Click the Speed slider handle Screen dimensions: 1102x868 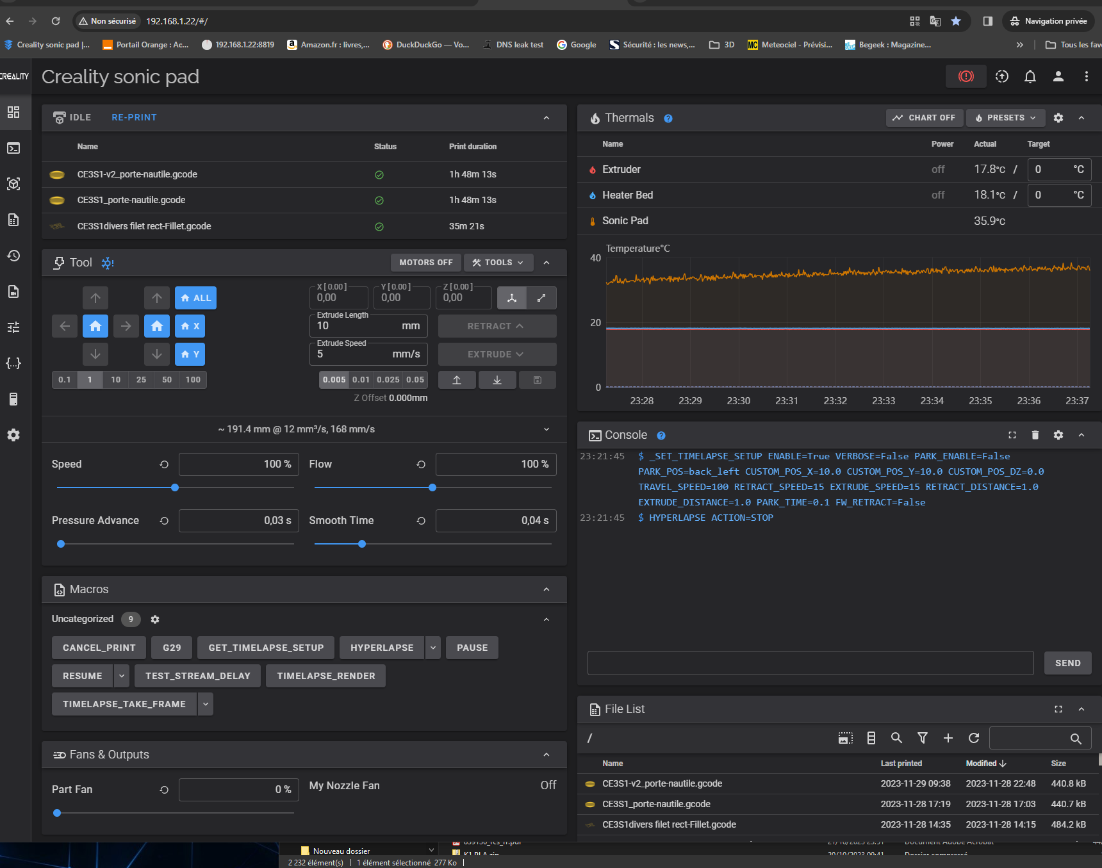[x=175, y=487]
